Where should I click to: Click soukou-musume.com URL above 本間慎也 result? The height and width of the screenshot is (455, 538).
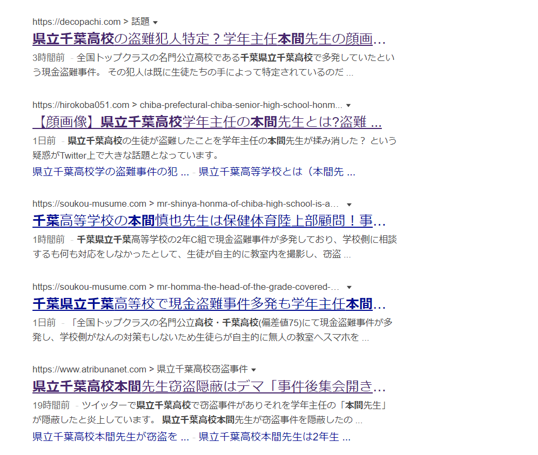pyautogui.click(x=90, y=203)
